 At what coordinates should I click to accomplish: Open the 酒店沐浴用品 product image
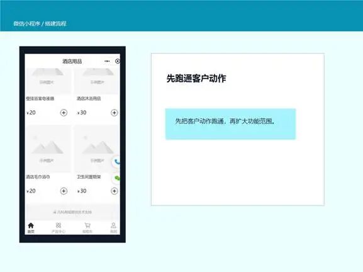97,81
